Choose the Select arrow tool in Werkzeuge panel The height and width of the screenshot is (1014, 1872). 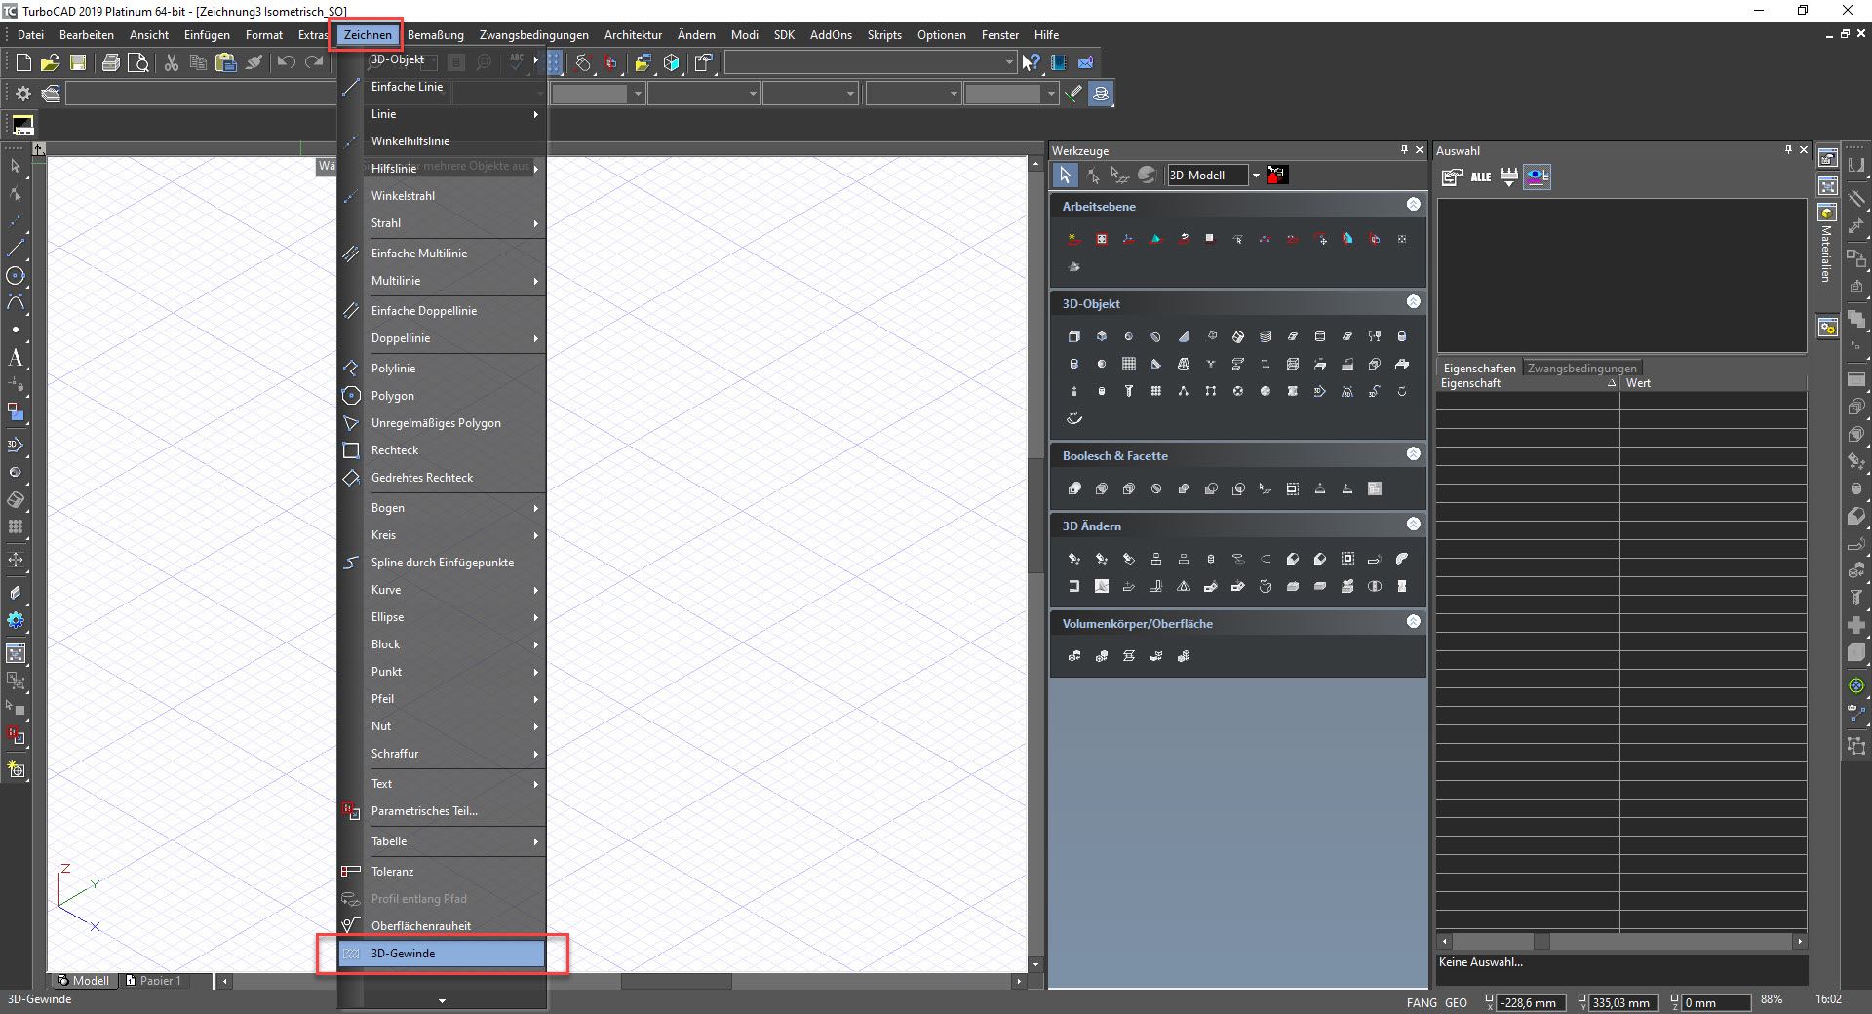pos(1065,175)
